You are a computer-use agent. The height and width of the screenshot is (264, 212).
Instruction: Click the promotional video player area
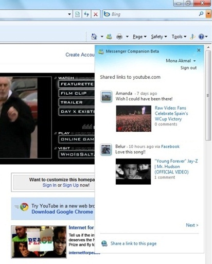coord(26,117)
